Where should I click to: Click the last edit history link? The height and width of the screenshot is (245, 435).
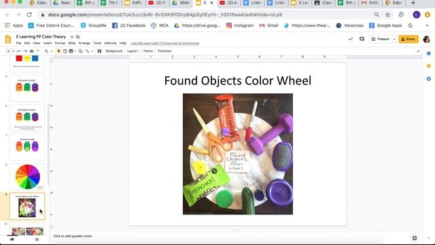[x=165, y=44]
